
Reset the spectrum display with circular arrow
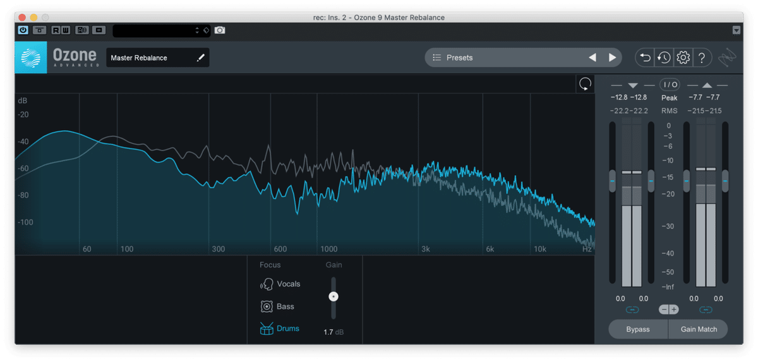[586, 85]
